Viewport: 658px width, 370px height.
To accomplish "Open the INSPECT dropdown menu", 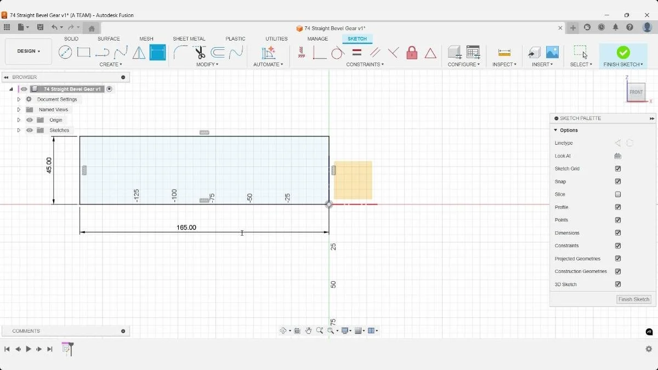I will (504, 65).
